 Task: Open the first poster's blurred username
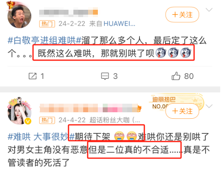click(x=69, y=12)
